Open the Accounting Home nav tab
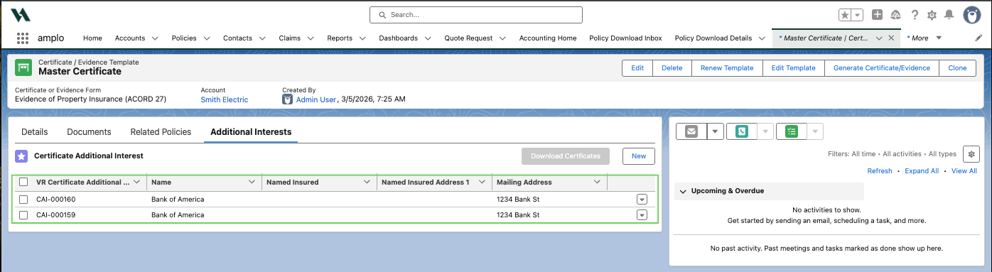This screenshot has width=992, height=272. point(548,38)
